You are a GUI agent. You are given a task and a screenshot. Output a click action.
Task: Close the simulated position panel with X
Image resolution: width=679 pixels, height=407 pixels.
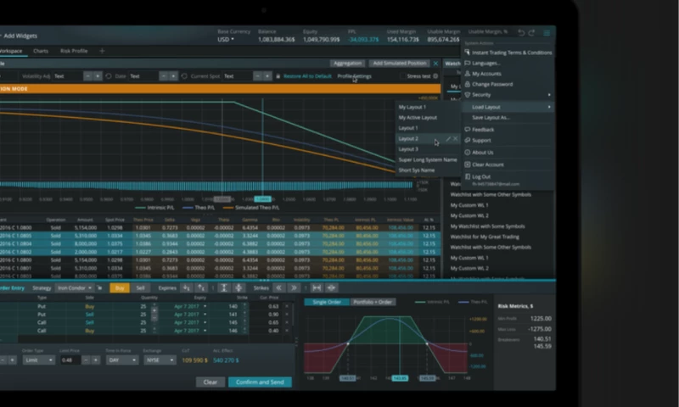(436, 64)
